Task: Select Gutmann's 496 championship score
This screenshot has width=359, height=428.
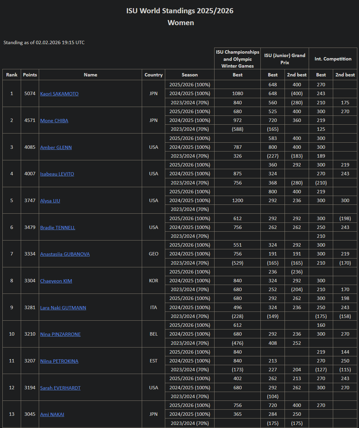Action: click(238, 307)
